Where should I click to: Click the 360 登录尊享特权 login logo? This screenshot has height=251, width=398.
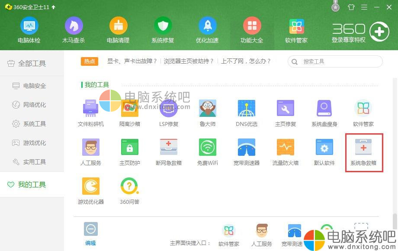tap(360, 32)
